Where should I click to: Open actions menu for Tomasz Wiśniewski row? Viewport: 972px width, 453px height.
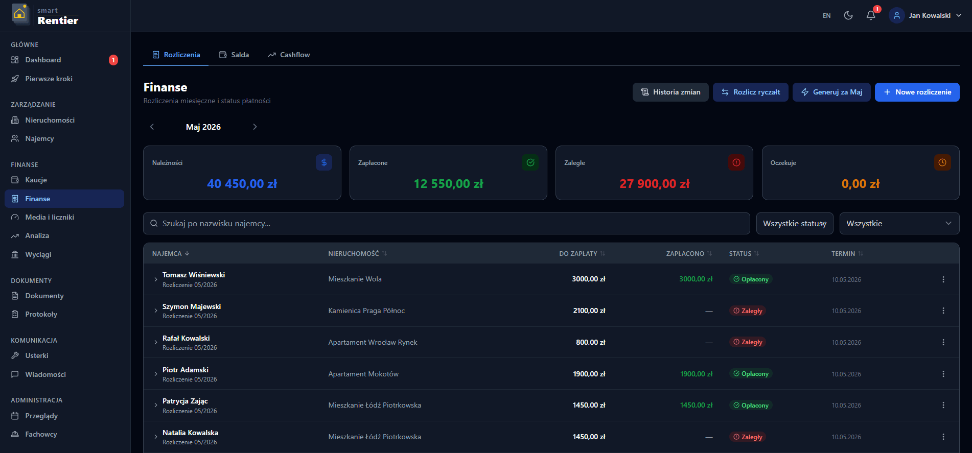pyautogui.click(x=943, y=279)
